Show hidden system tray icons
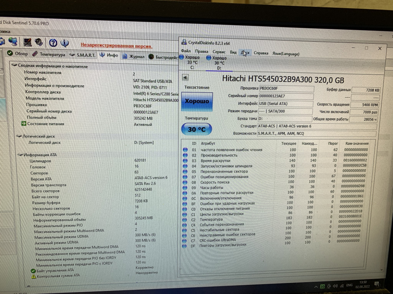The image size is (393, 294). tap(315, 286)
